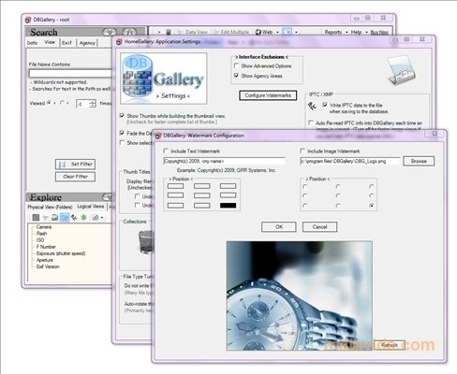Select Exposure (shutter speed) tree item
The image size is (457, 374).
61,253
